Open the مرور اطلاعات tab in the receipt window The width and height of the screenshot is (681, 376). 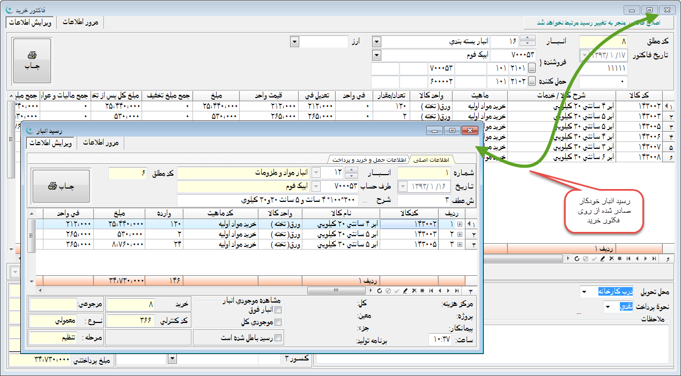[x=101, y=142]
